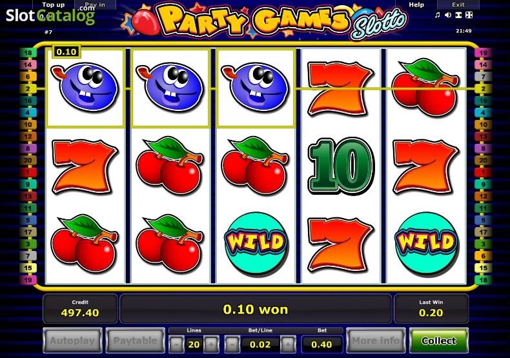
Task: Open the Paytable
Action: tap(136, 341)
